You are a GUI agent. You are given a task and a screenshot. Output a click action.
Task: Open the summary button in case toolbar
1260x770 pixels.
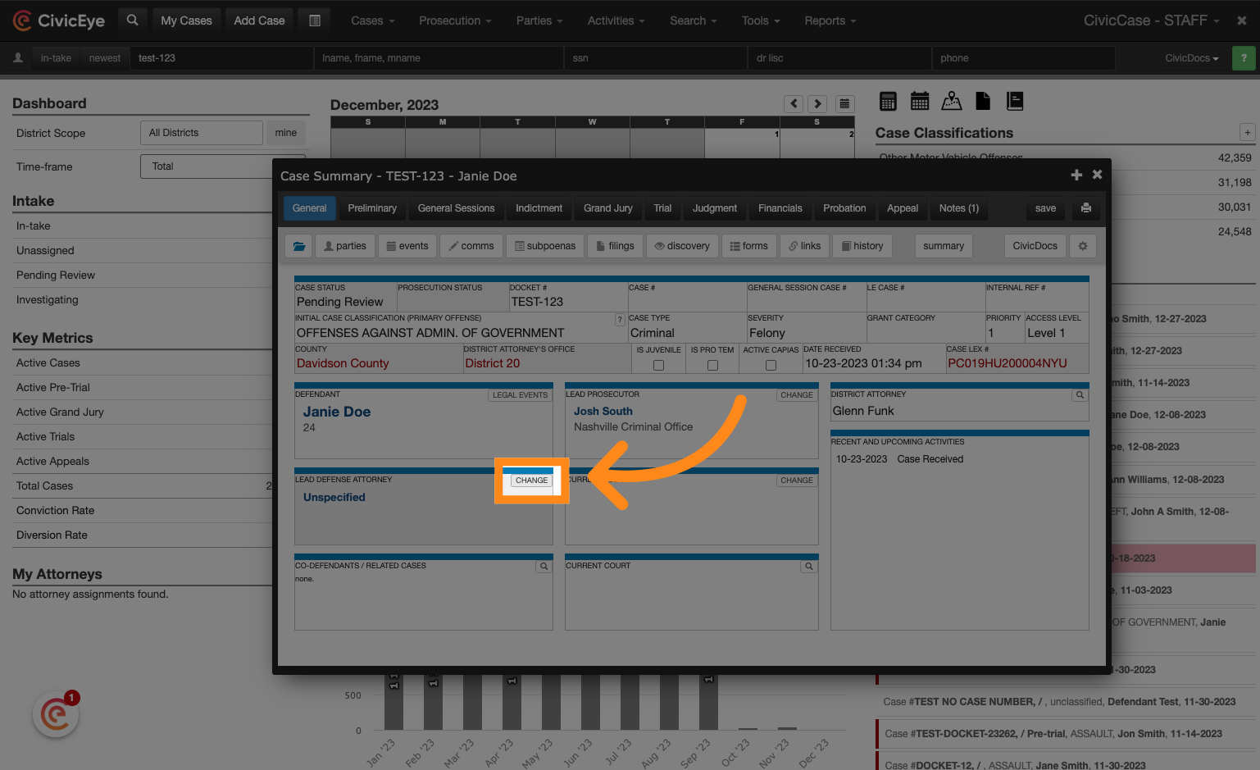(x=944, y=246)
